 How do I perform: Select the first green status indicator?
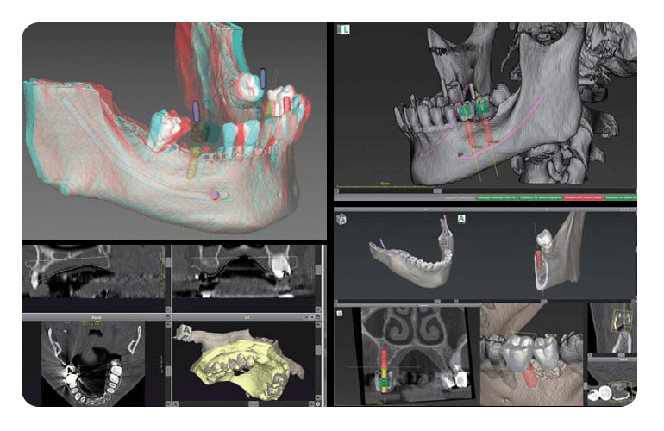click(497, 197)
